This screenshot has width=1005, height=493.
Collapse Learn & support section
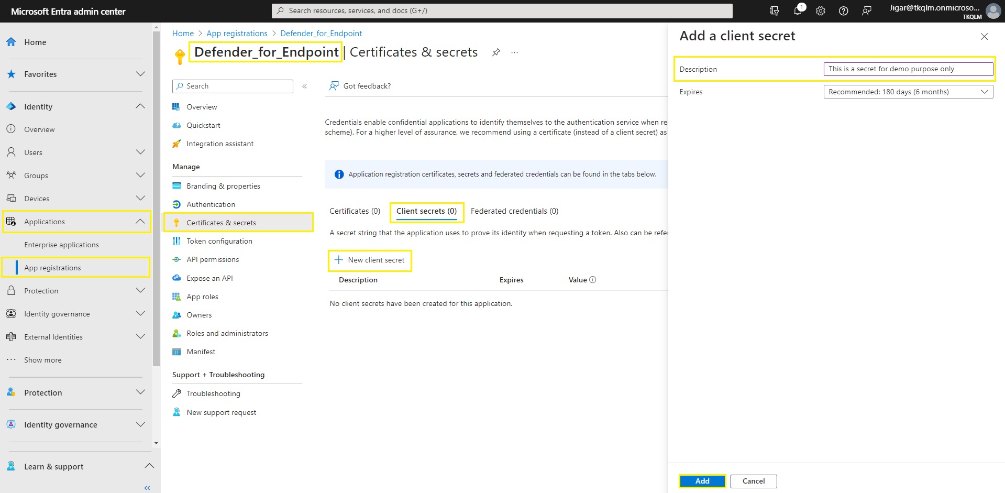pos(149,466)
